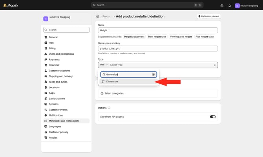Expand the Select type combo box

[163, 65]
